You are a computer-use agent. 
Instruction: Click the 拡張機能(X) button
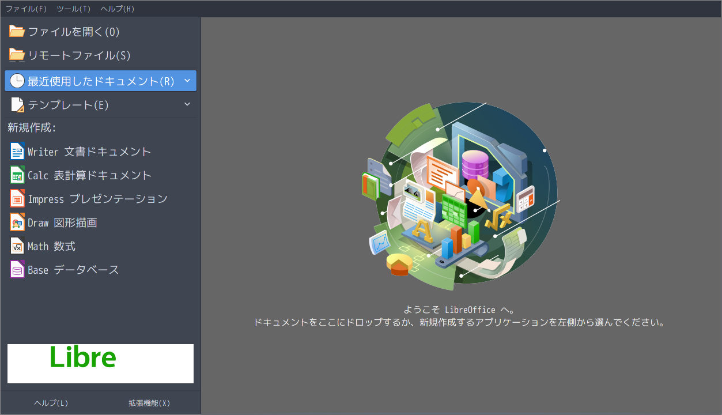coord(149,403)
